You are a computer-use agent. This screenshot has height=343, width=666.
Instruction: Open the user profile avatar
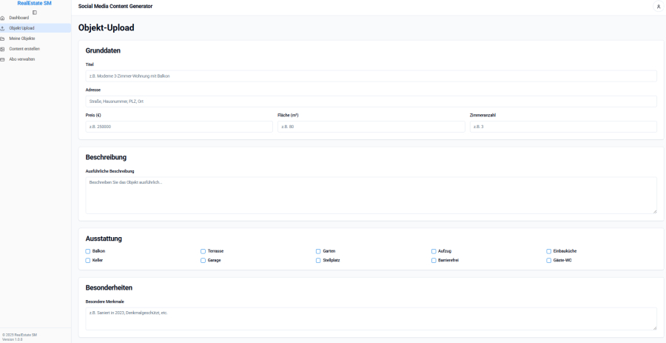[658, 7]
